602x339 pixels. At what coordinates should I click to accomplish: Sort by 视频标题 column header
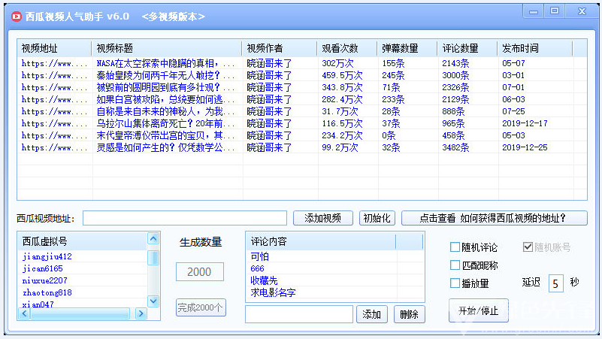pyautogui.click(x=166, y=48)
